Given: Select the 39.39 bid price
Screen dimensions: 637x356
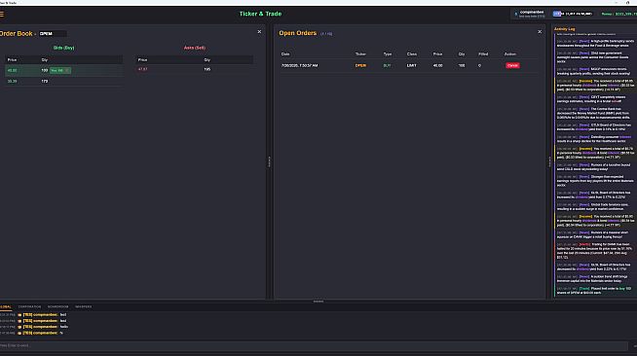Looking at the screenshot, I should coord(13,81).
